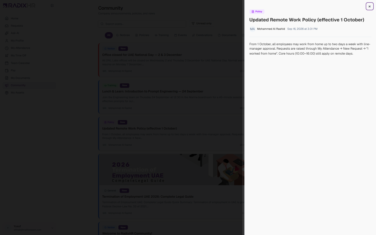The image size is (376, 235).
Task: Click the Sep 16, 2026 at 3:31 PM timestamp
Action: coord(302,29)
